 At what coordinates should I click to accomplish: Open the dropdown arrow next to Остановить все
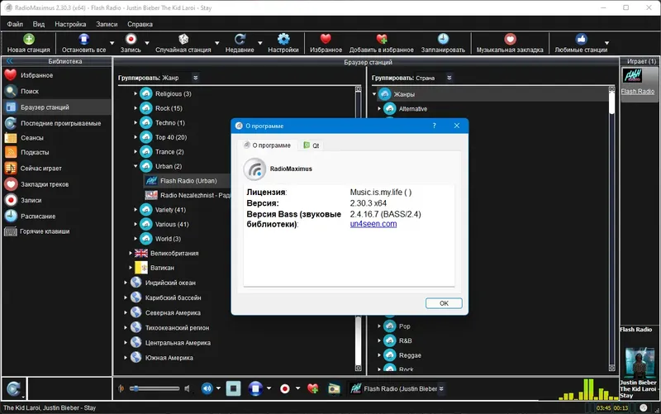112,43
